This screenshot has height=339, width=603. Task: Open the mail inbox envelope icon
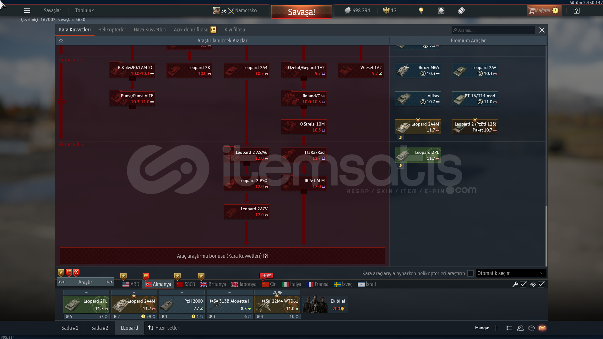pos(542,328)
